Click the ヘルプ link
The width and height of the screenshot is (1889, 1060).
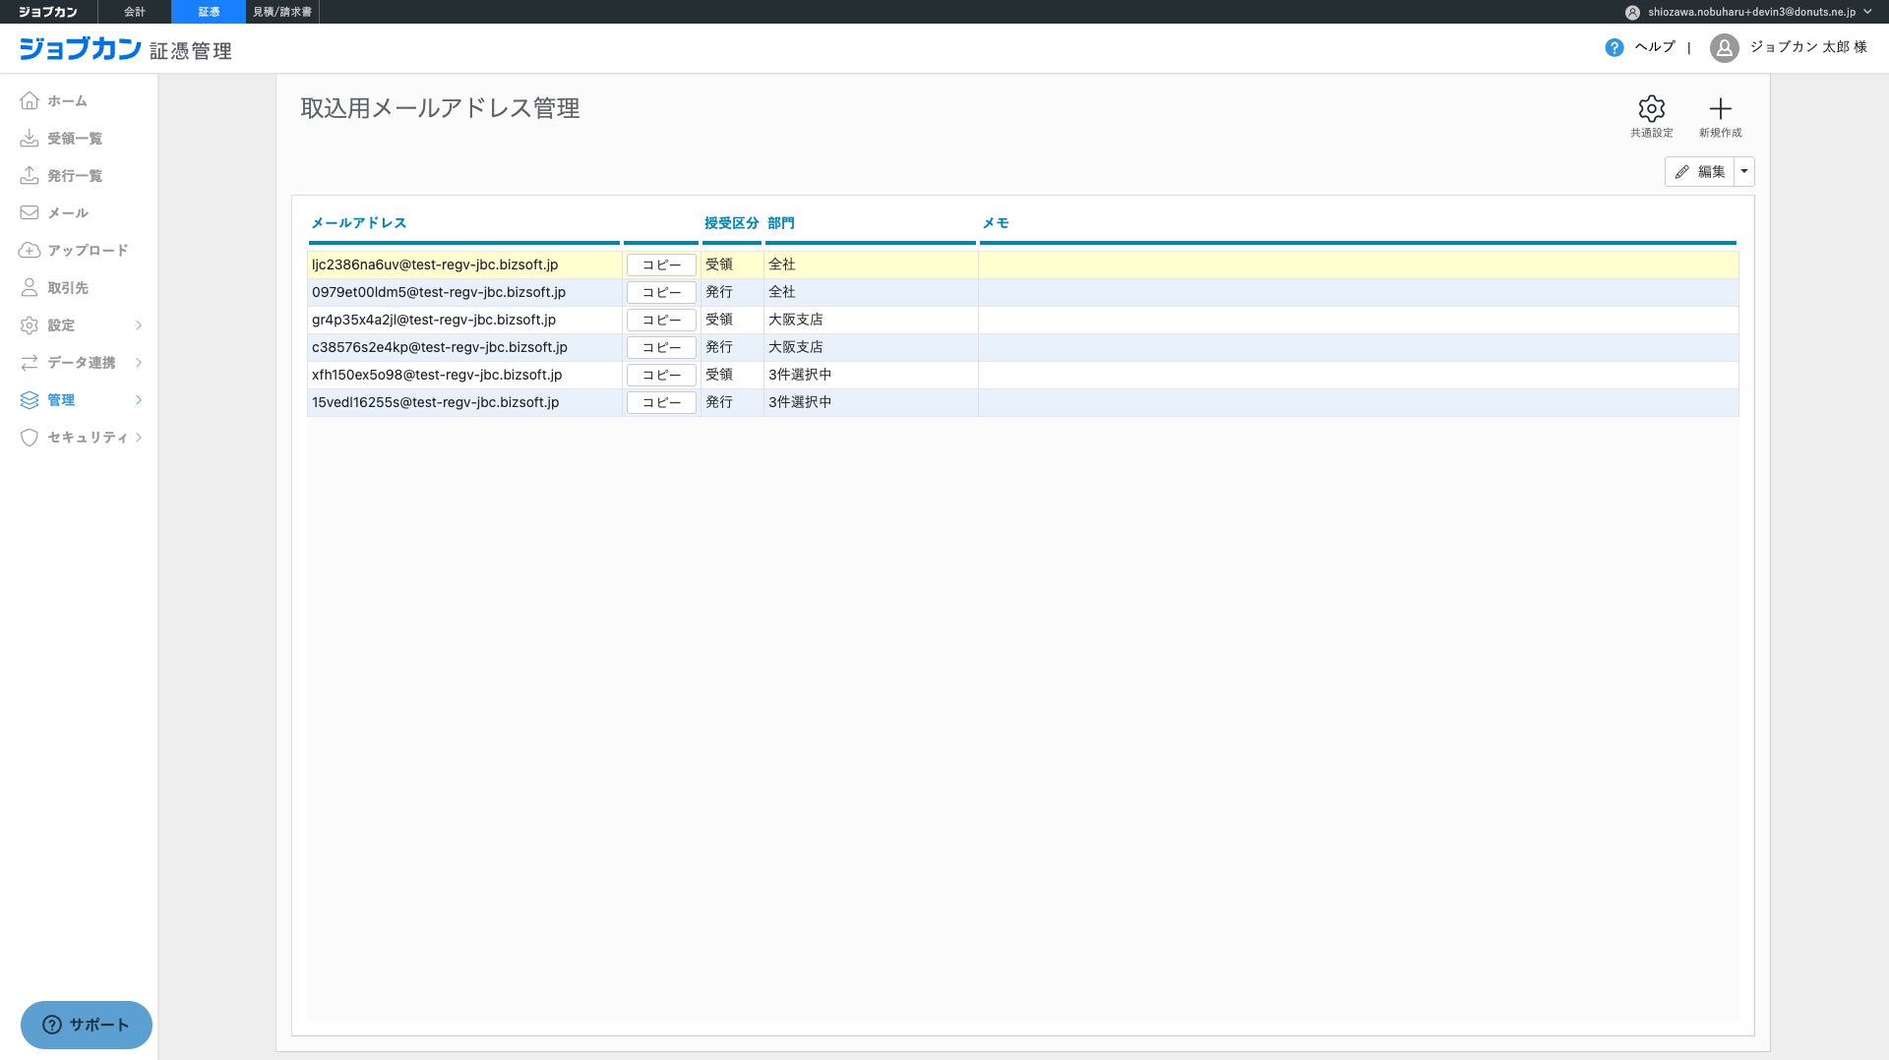point(1655,47)
